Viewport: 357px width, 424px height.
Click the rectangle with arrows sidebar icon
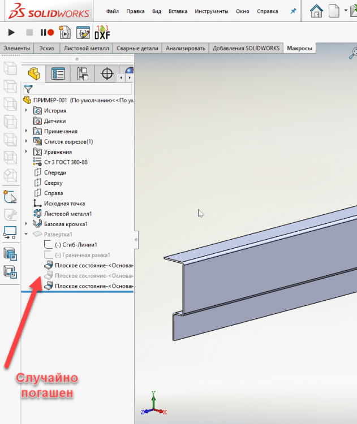click(x=10, y=232)
